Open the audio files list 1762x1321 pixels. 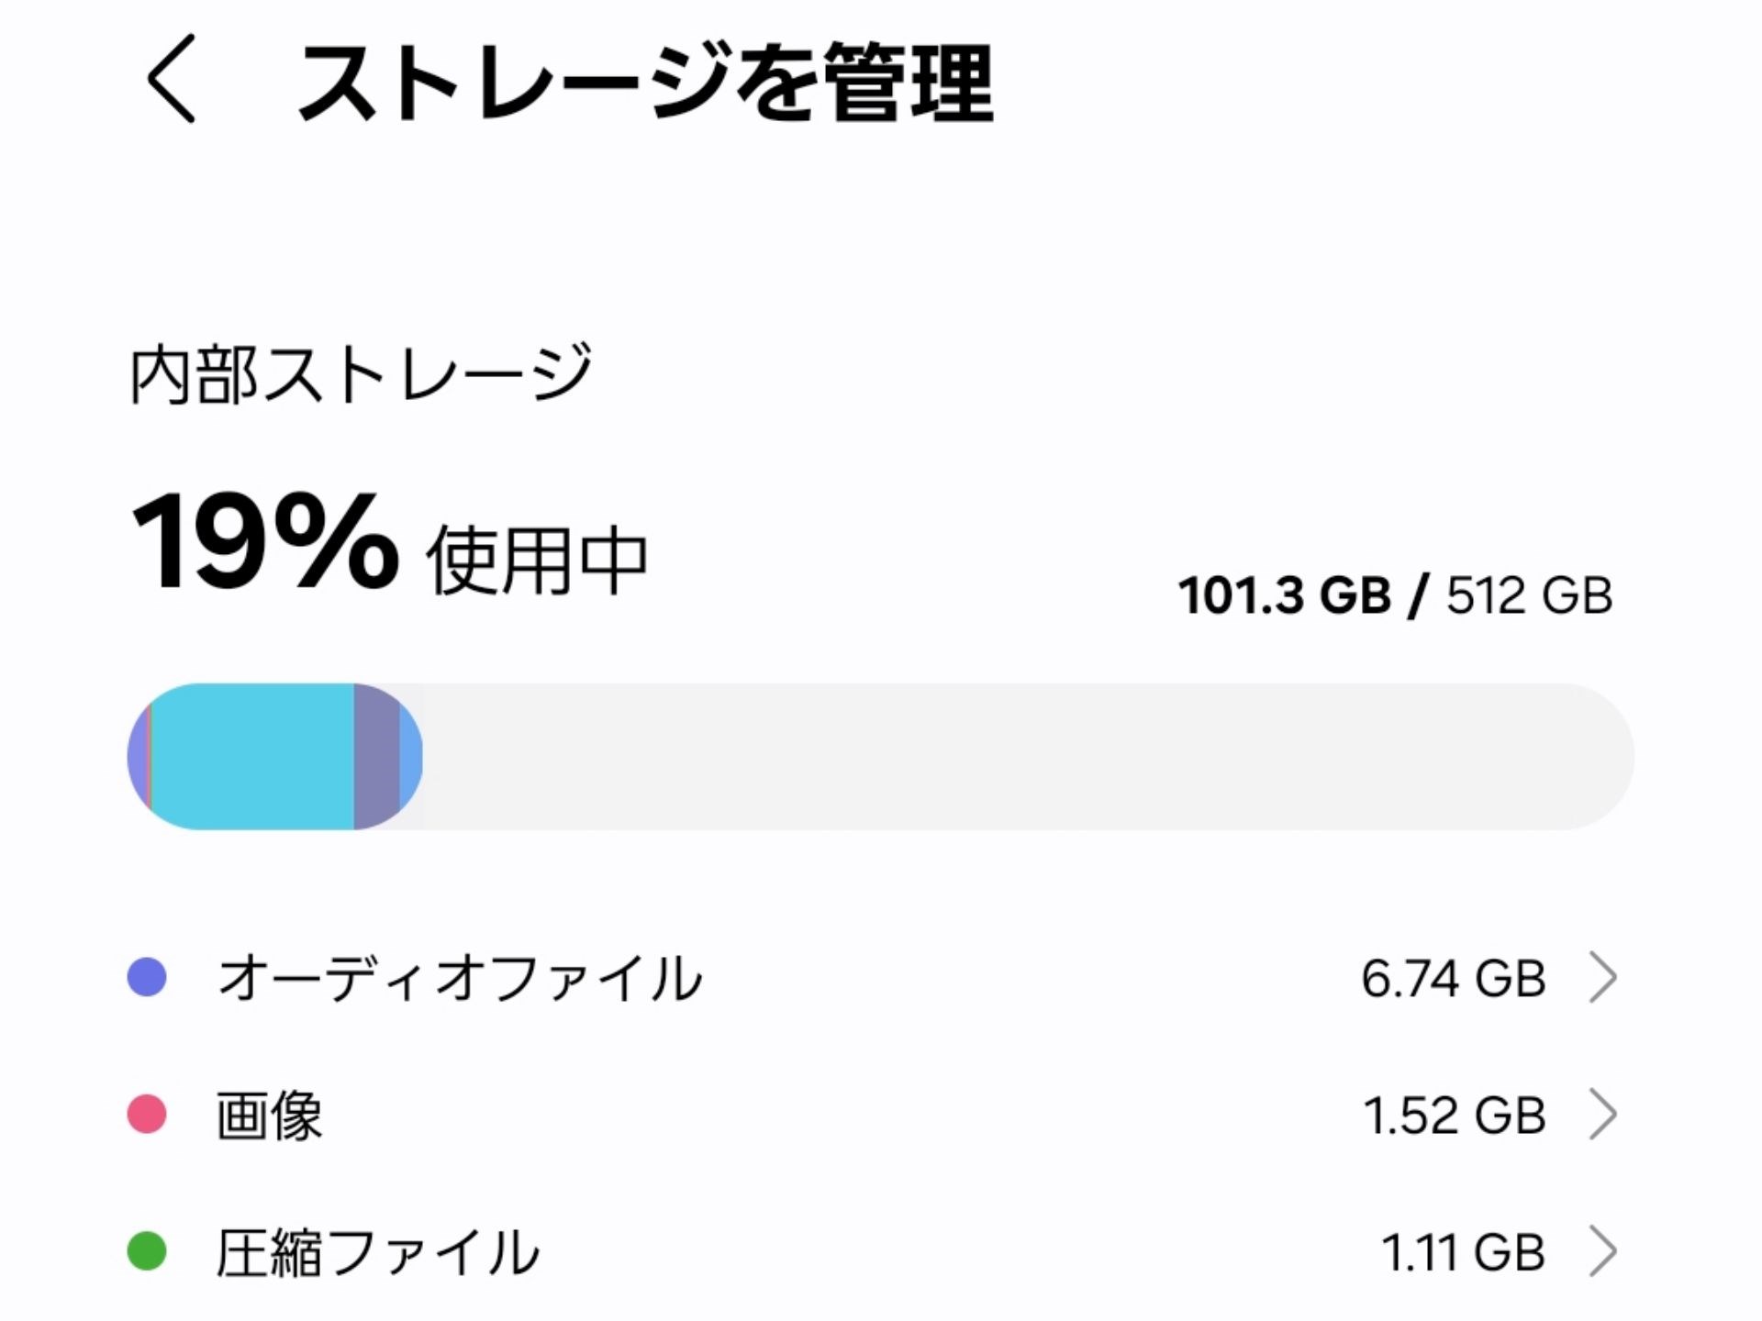pos(826,977)
